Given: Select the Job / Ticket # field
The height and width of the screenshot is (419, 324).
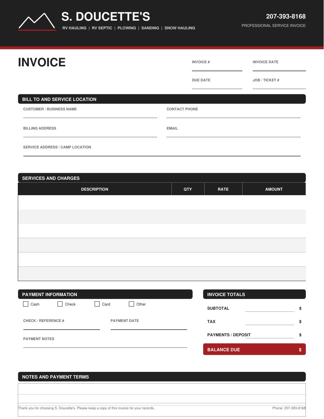Looking at the screenshot, I should pos(279,86).
